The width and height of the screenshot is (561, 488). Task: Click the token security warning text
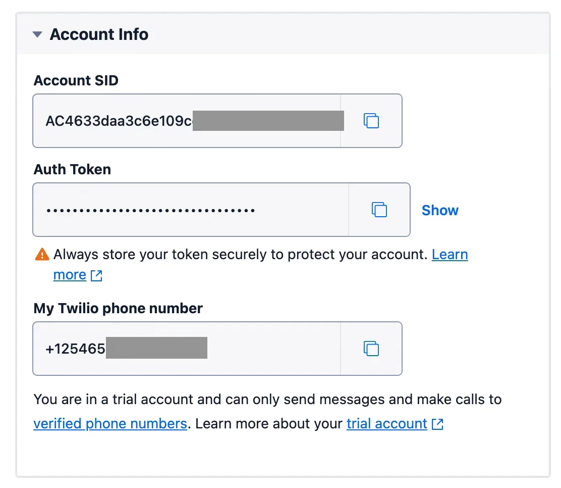coord(240,255)
